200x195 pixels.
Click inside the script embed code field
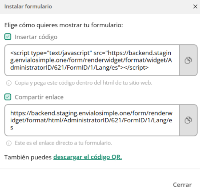point(92,60)
